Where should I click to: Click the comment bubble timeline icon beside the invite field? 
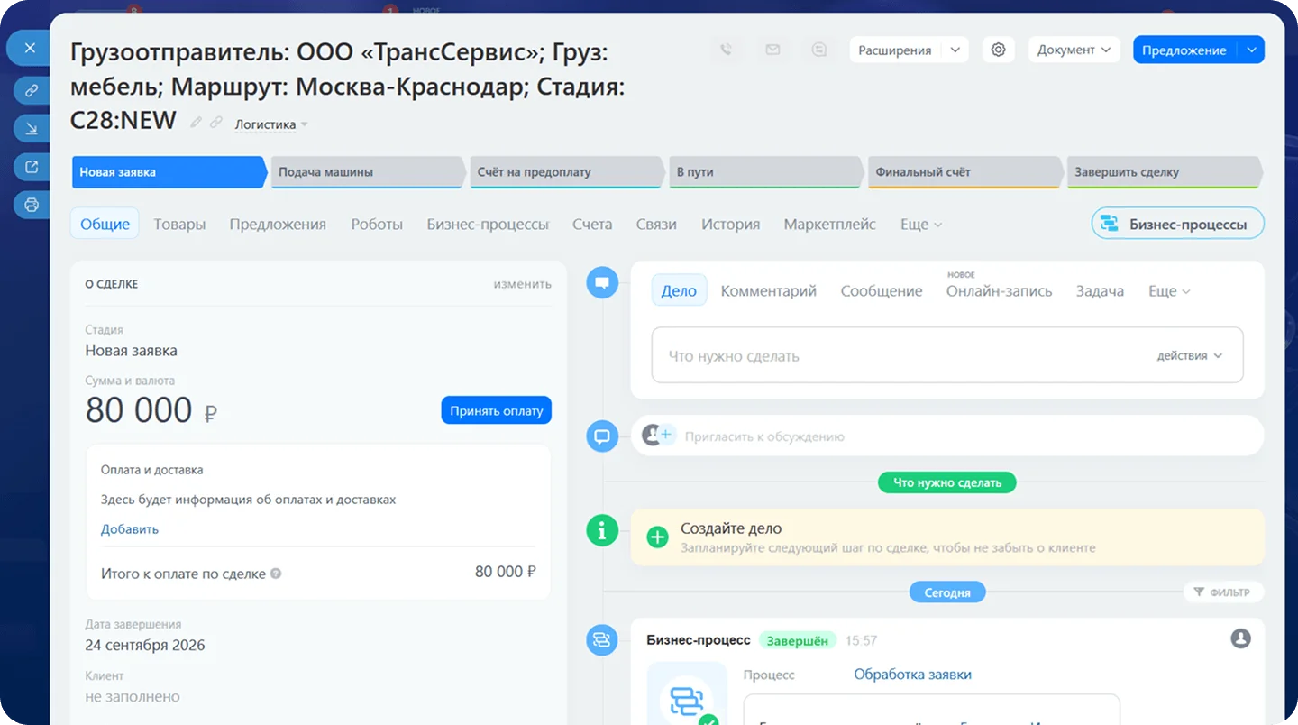point(602,436)
